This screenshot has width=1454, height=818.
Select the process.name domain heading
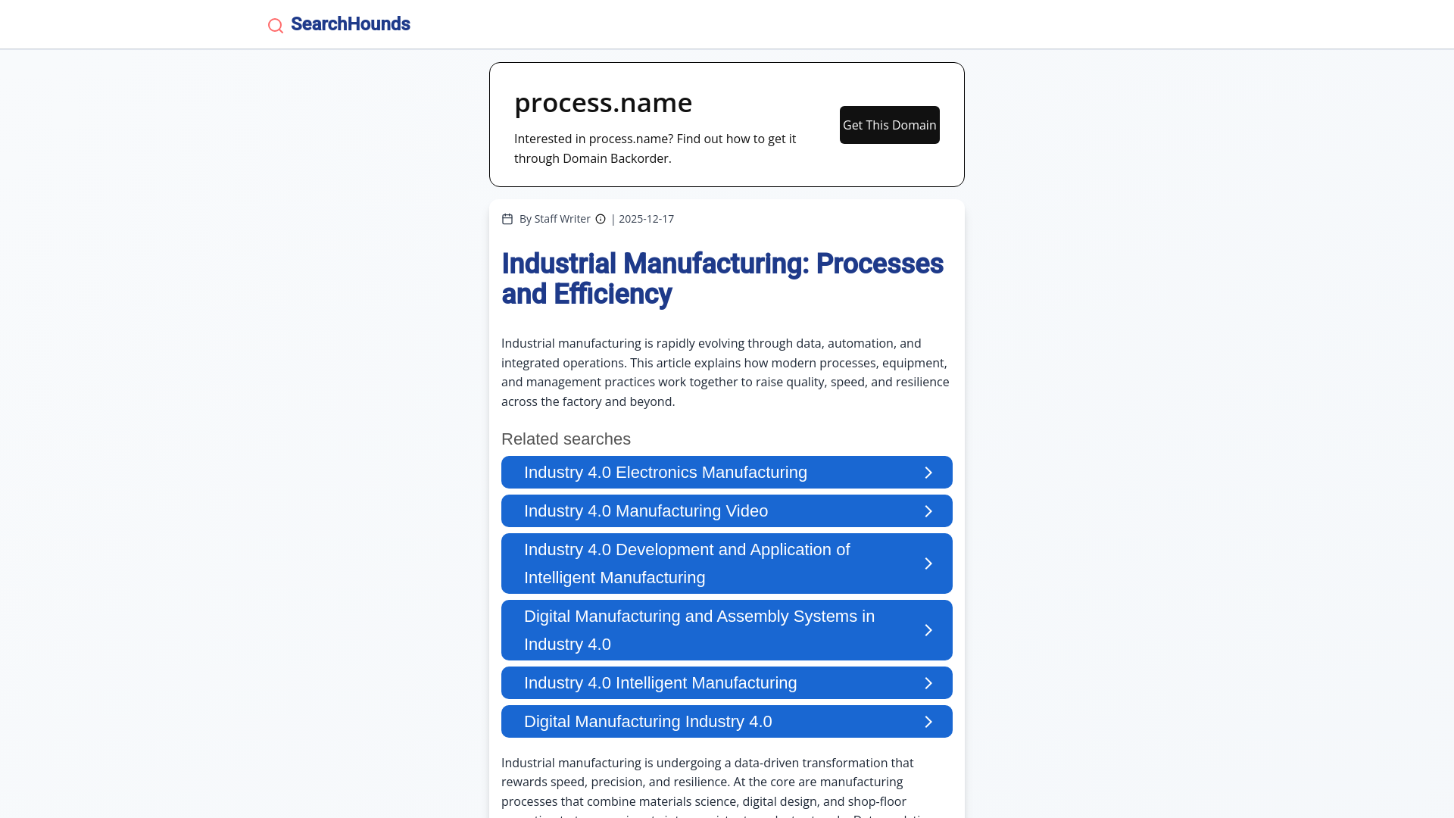point(604,102)
